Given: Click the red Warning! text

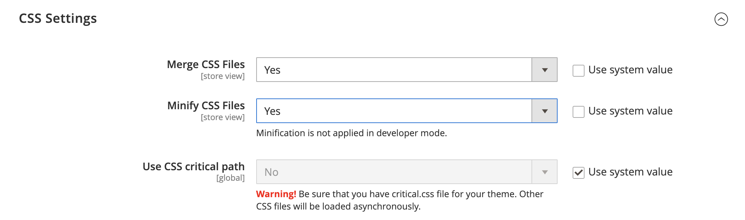Looking at the screenshot, I should click(276, 194).
